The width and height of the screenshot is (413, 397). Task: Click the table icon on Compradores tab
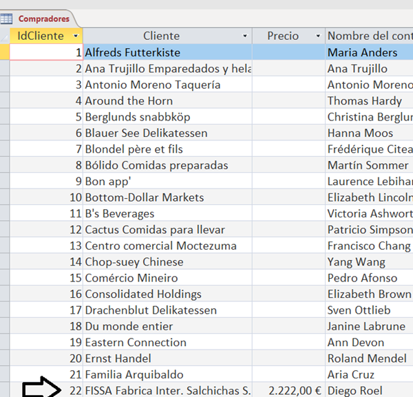(7, 19)
